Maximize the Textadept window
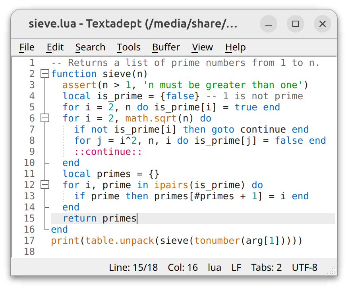Image resolution: width=348 pixels, height=289 pixels. (x=296, y=24)
